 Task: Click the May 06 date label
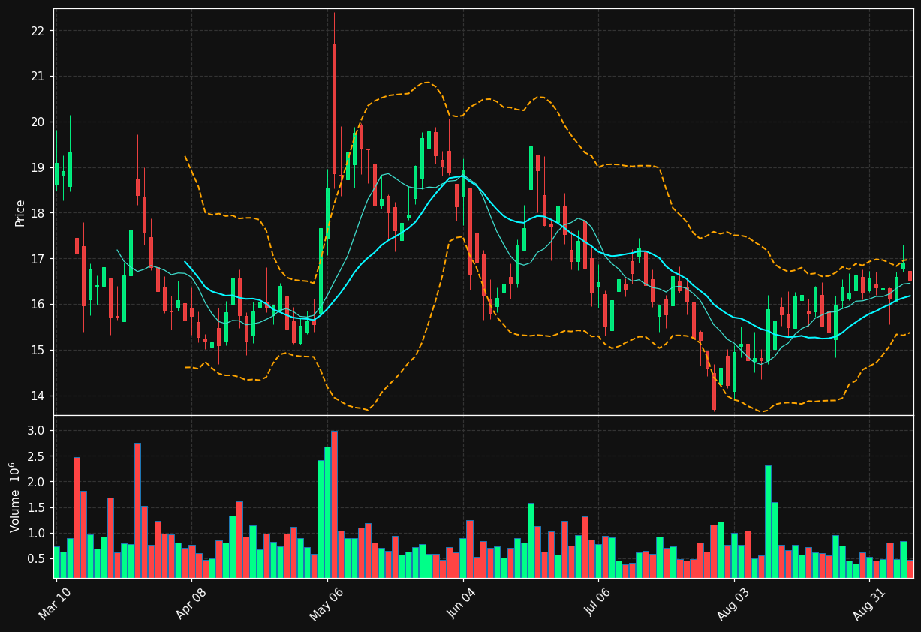[x=327, y=603]
